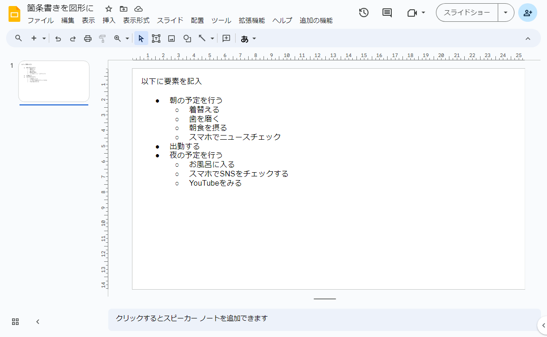Star the presentation with the star icon
Viewport: 547px width, 337px height.
click(108, 9)
